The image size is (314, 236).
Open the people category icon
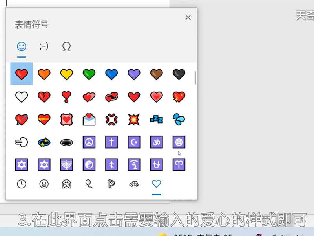(66, 184)
